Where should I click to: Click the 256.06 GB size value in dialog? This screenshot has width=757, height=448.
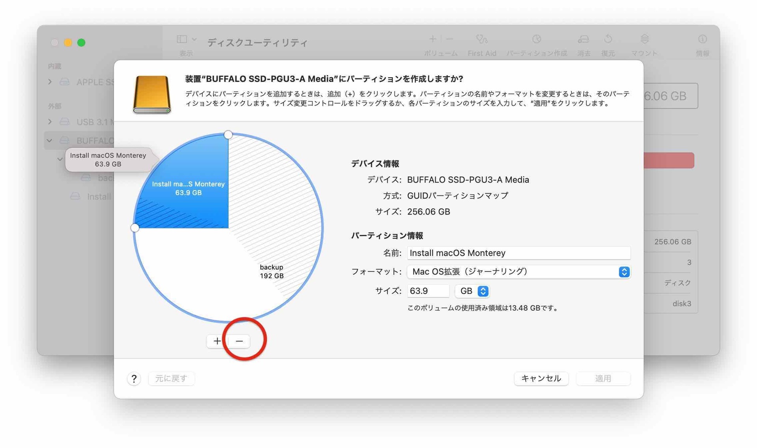point(429,212)
